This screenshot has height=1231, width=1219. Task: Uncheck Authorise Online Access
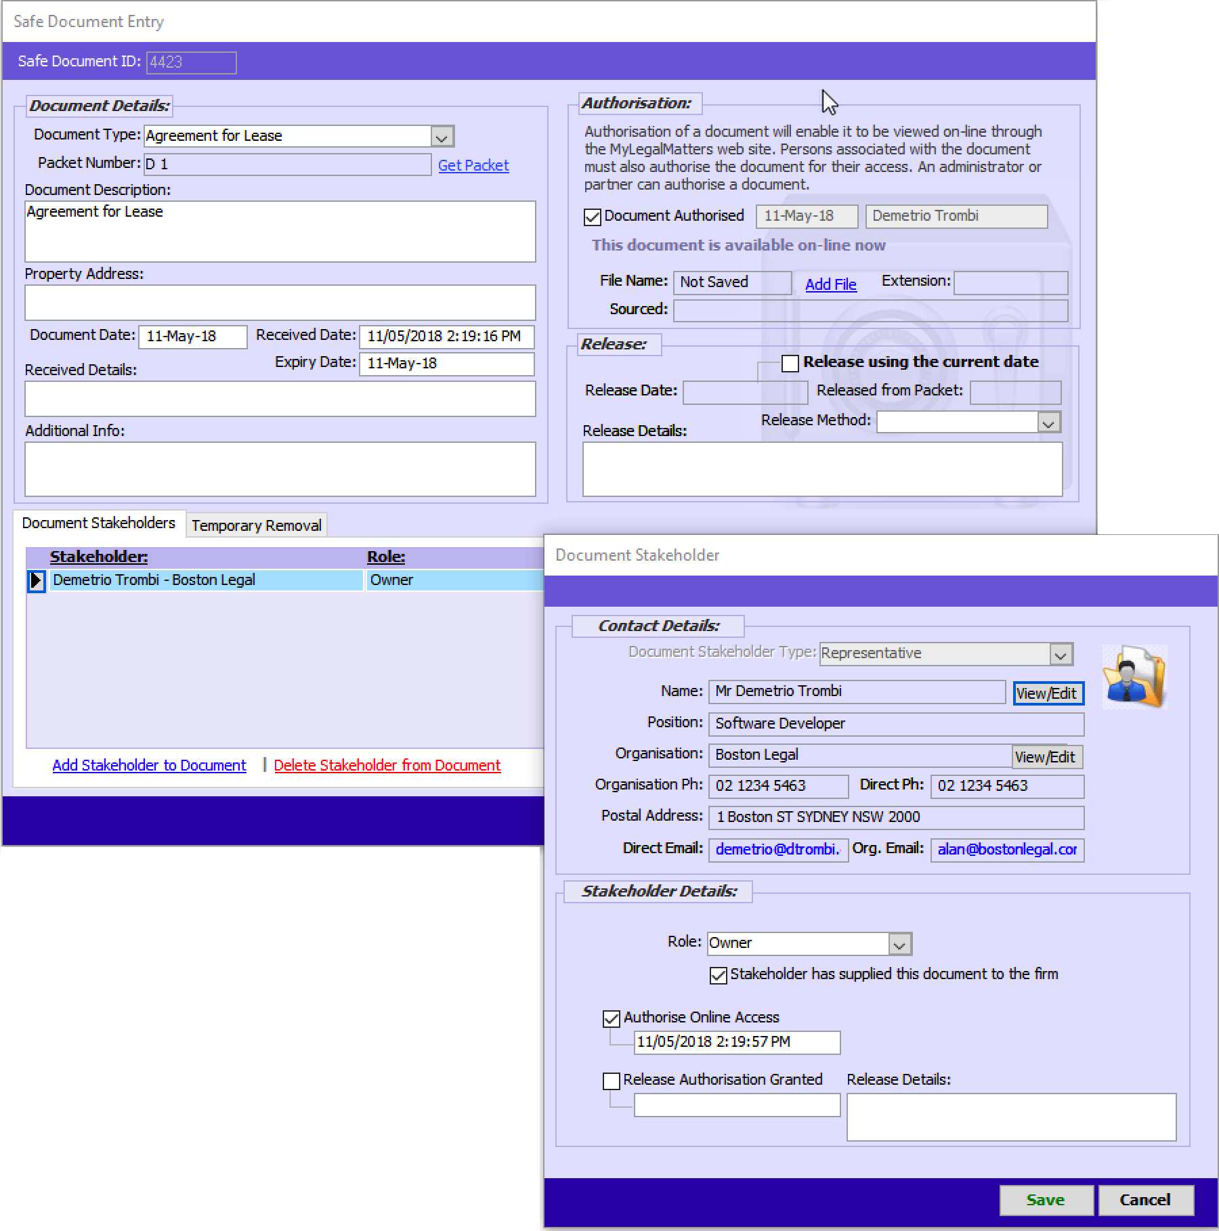pos(611,1018)
